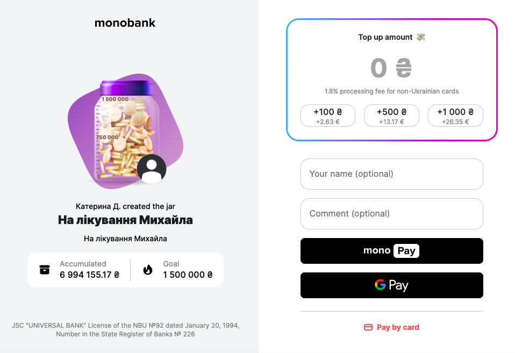Add +1 000 ₴ to the top up amount
This screenshot has width=515, height=353.
pos(455,116)
